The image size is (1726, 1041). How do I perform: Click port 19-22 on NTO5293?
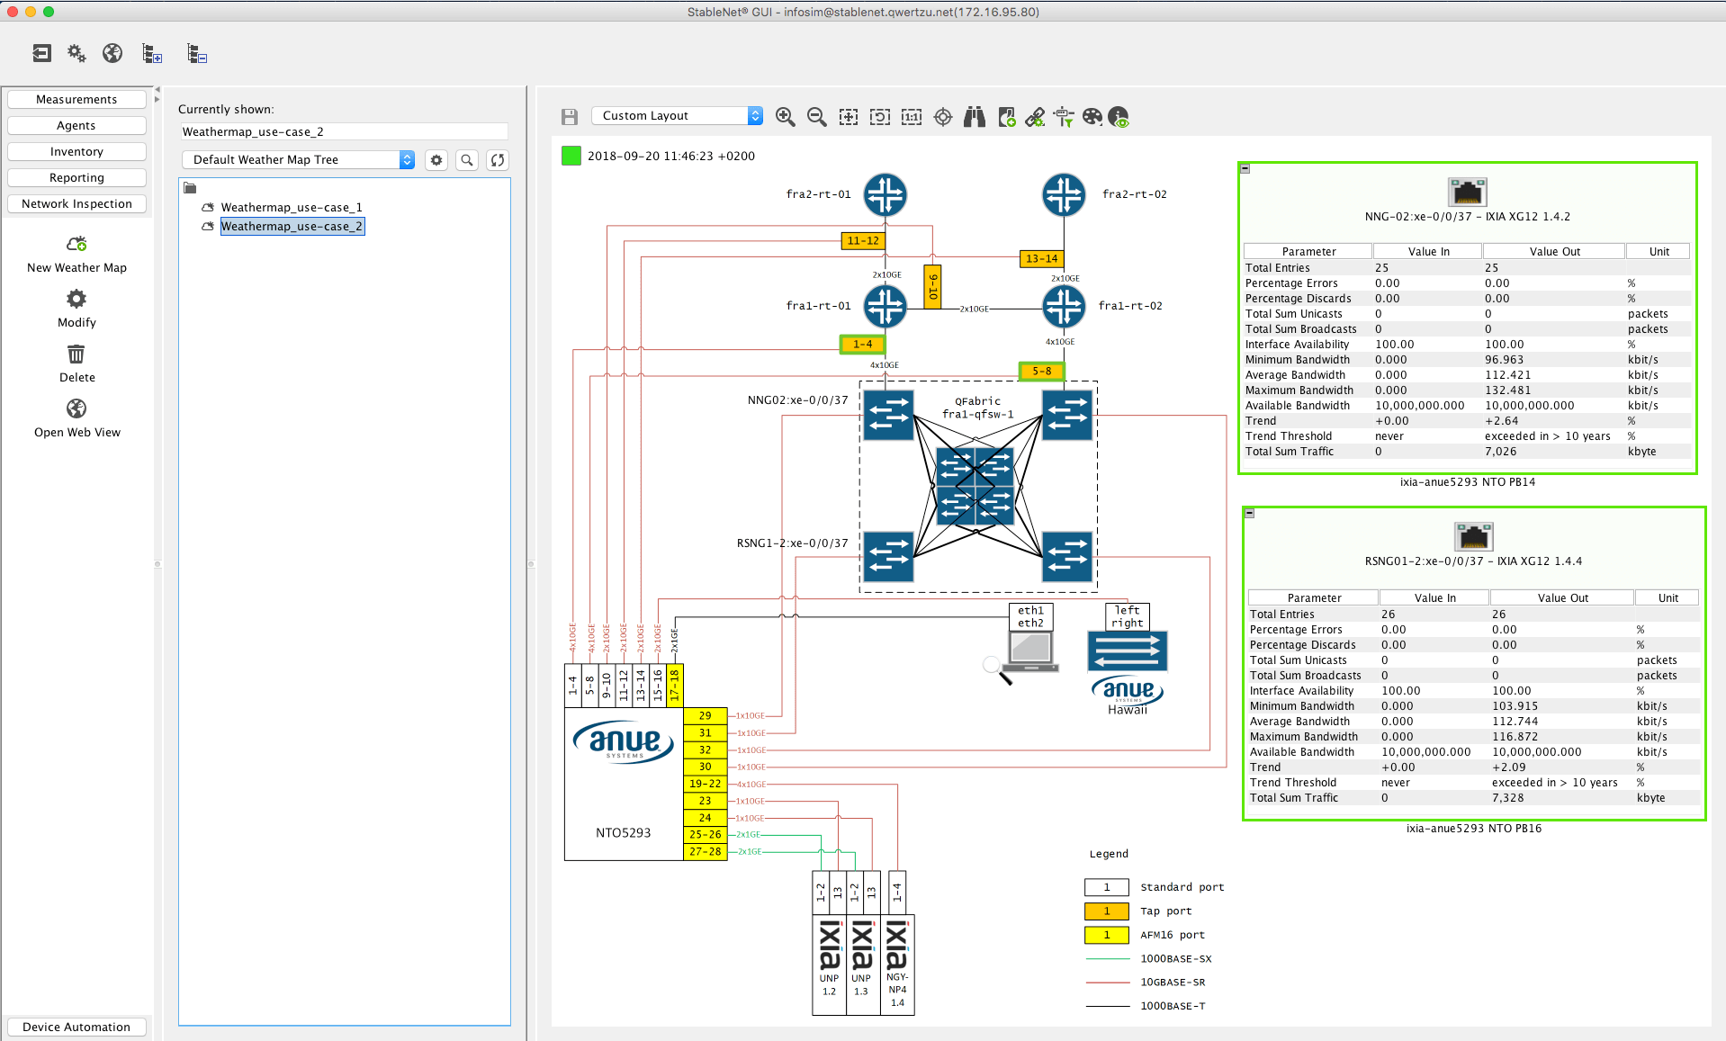pos(705,784)
